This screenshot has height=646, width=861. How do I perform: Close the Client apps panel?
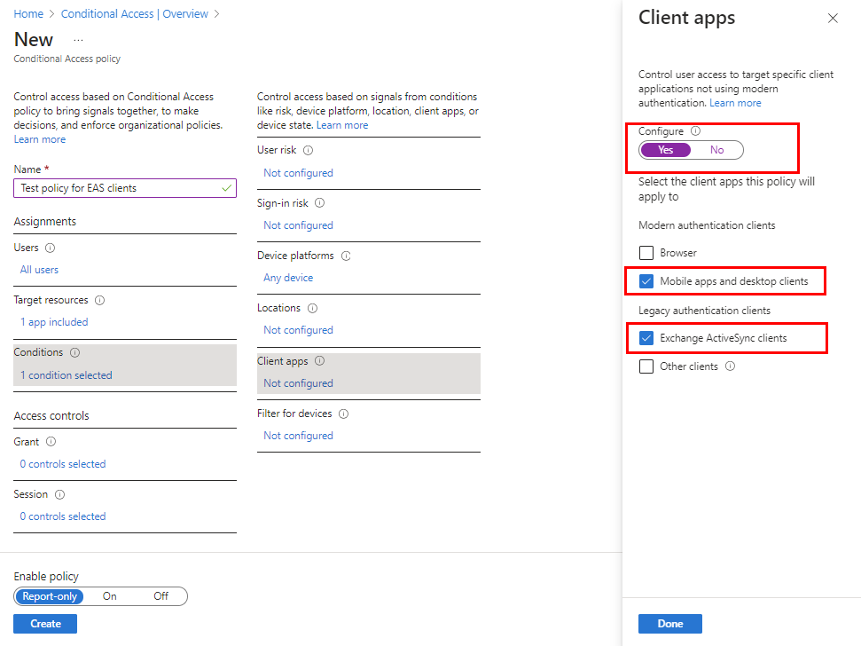(833, 18)
